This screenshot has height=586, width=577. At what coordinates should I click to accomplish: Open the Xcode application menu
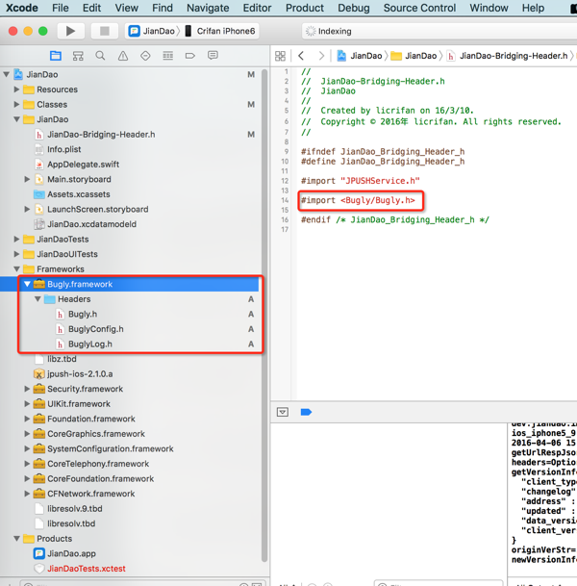(22, 8)
